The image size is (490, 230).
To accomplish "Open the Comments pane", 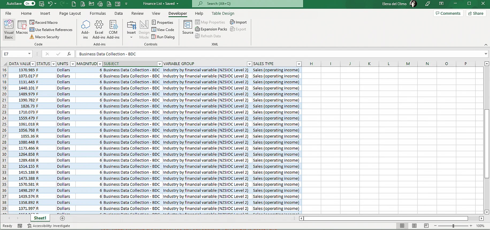I will [448, 13].
